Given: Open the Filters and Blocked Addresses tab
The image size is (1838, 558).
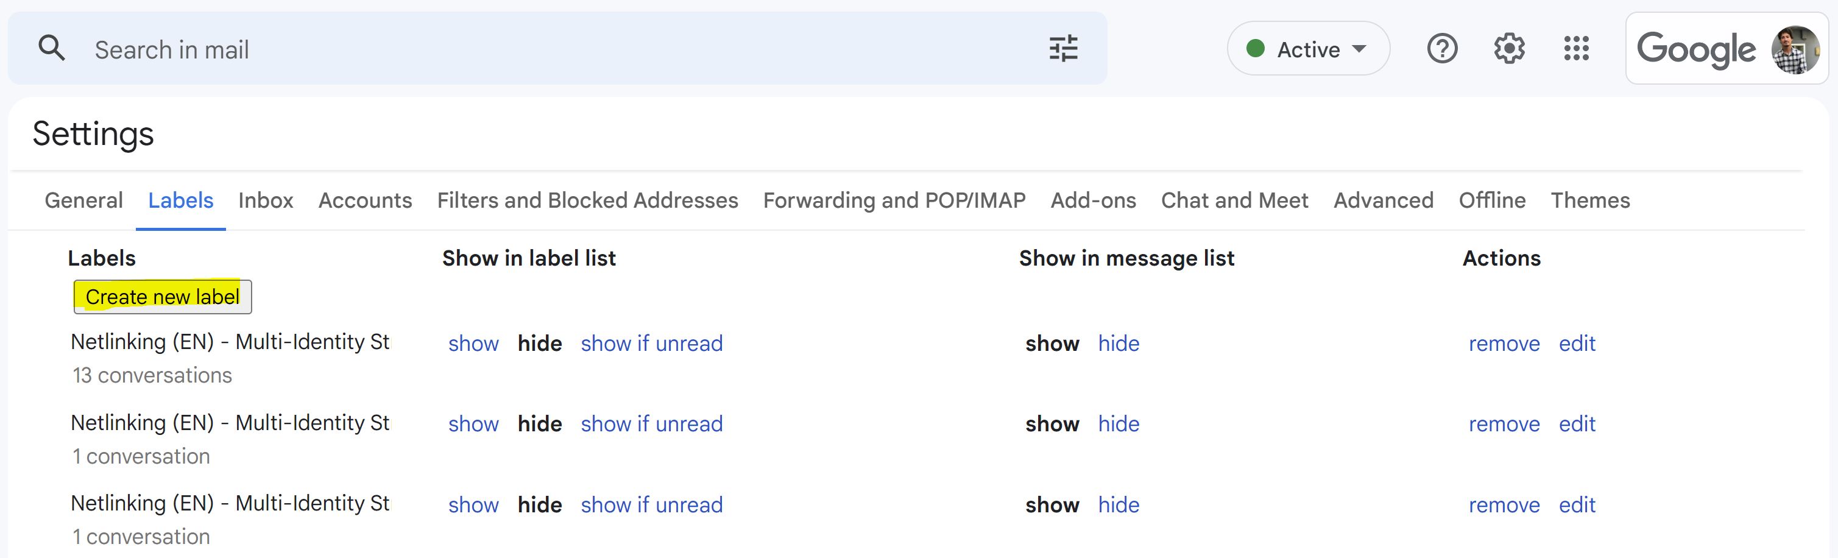Looking at the screenshot, I should pyautogui.click(x=587, y=200).
